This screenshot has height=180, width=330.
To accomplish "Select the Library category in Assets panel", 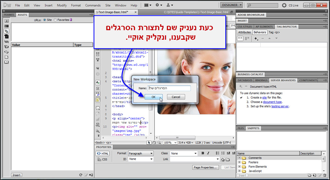I will click(x=6, y=62).
